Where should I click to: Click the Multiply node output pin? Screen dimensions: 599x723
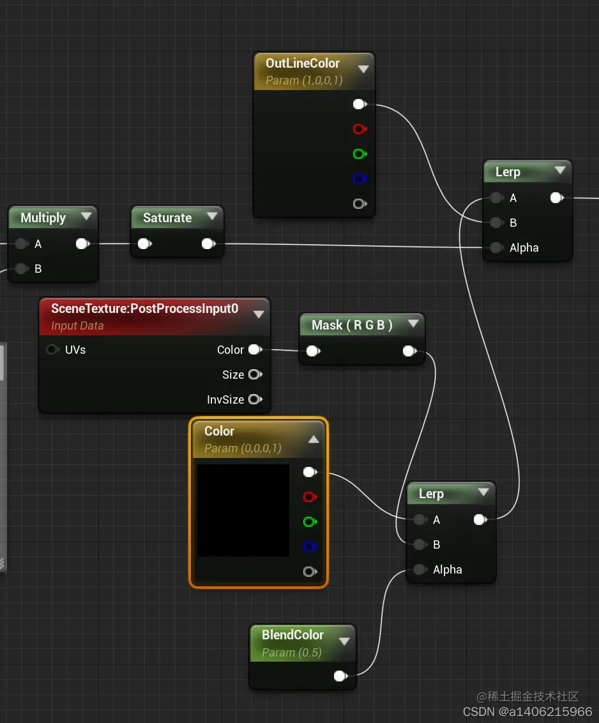(82, 244)
